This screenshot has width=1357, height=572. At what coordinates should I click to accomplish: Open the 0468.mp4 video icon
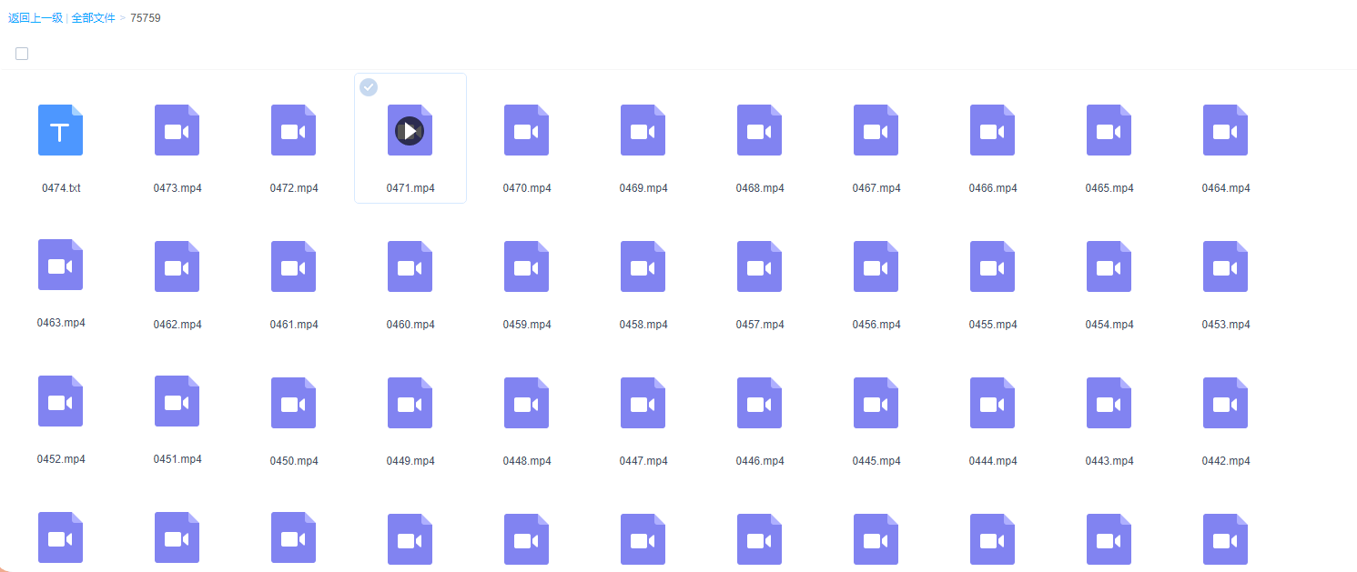[759, 130]
